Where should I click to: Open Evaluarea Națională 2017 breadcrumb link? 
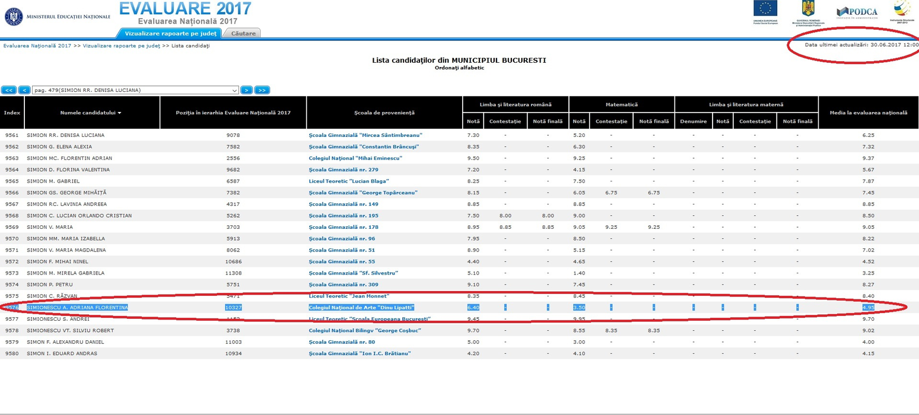[x=37, y=46]
